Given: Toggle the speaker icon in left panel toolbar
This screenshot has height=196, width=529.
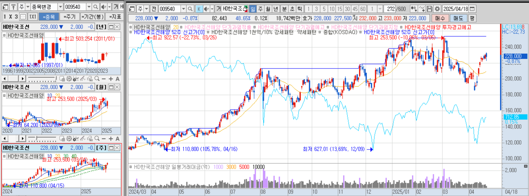Looking at the screenshot, I should 104,7.
